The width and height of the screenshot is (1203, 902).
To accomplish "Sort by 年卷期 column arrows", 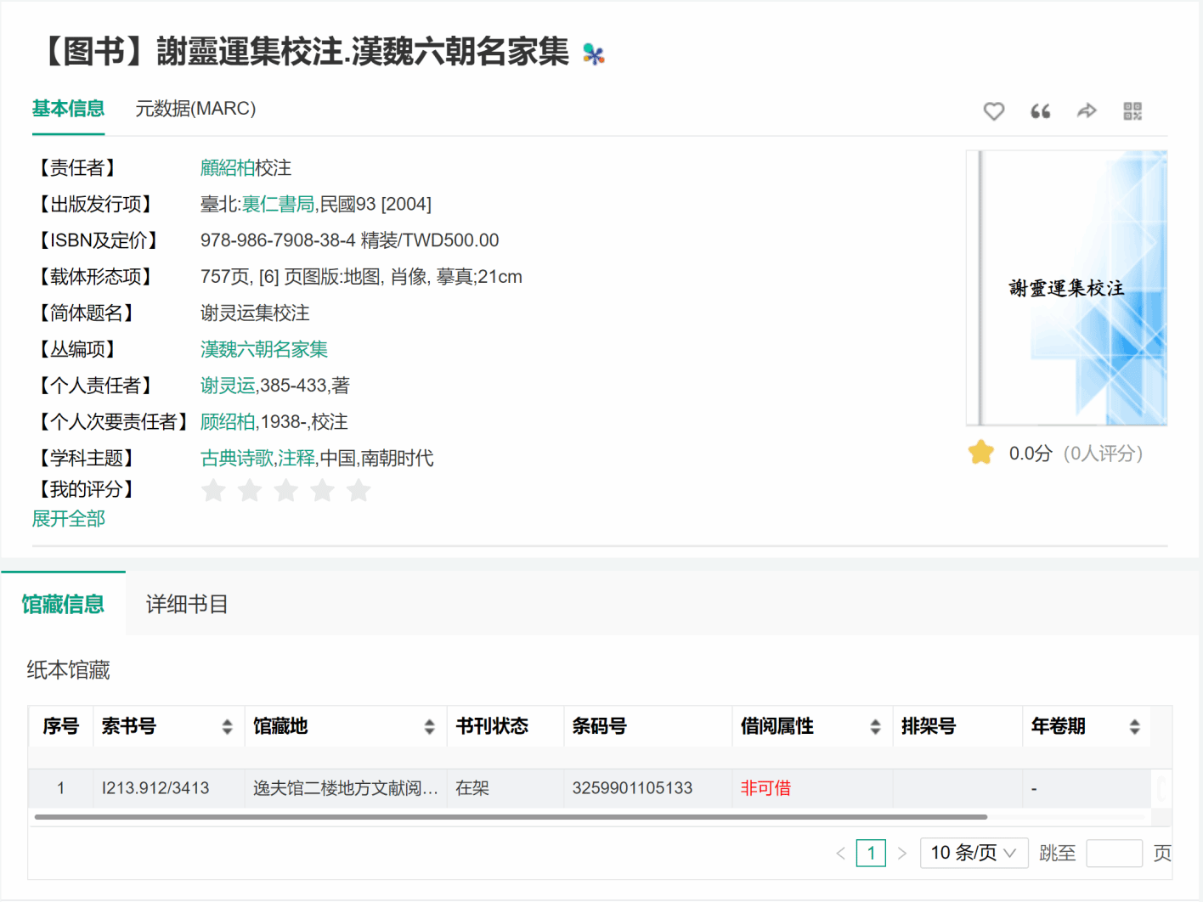I will (1134, 727).
